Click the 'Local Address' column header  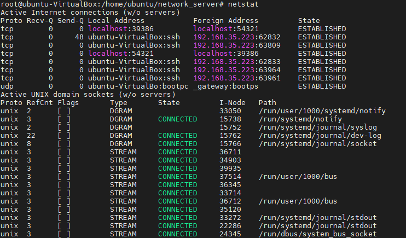point(116,20)
